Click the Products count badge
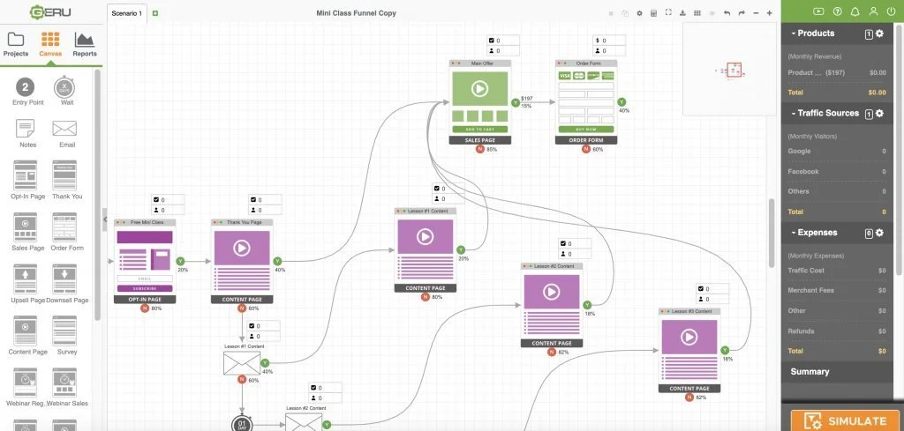The image size is (904, 431). [x=869, y=34]
